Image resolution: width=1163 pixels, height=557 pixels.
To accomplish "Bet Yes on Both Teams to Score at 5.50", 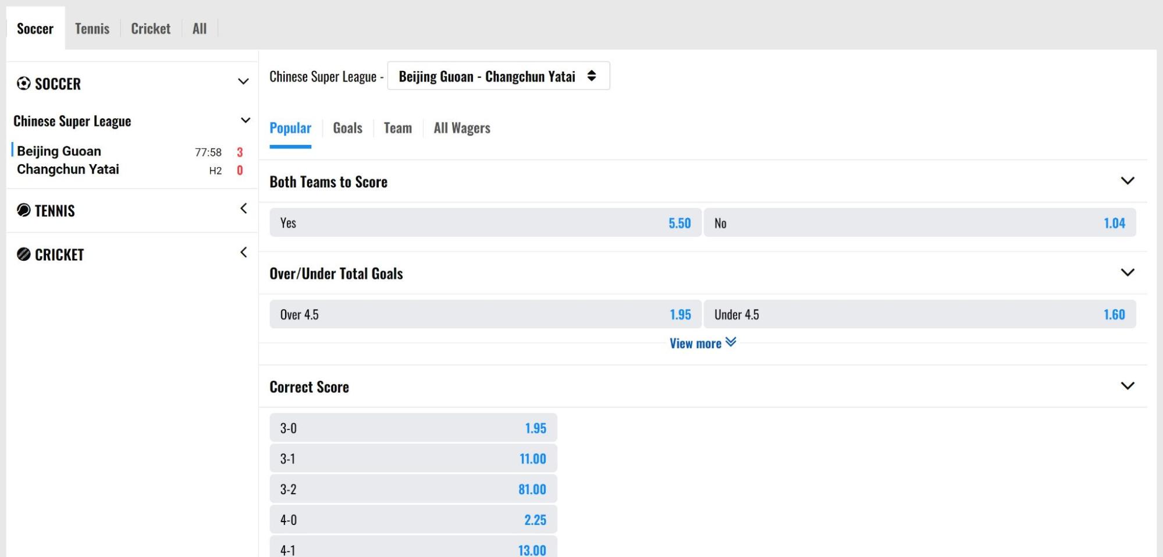I will [485, 223].
